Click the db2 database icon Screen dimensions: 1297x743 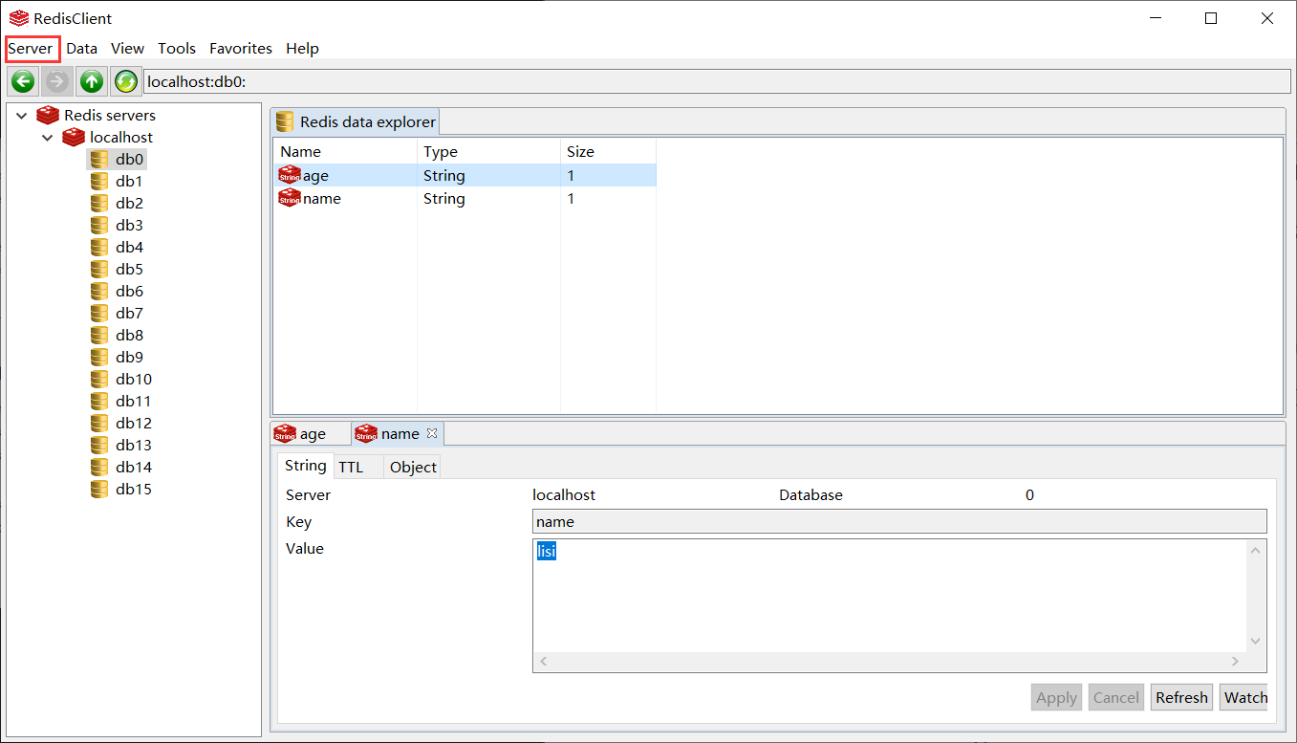[99, 203]
